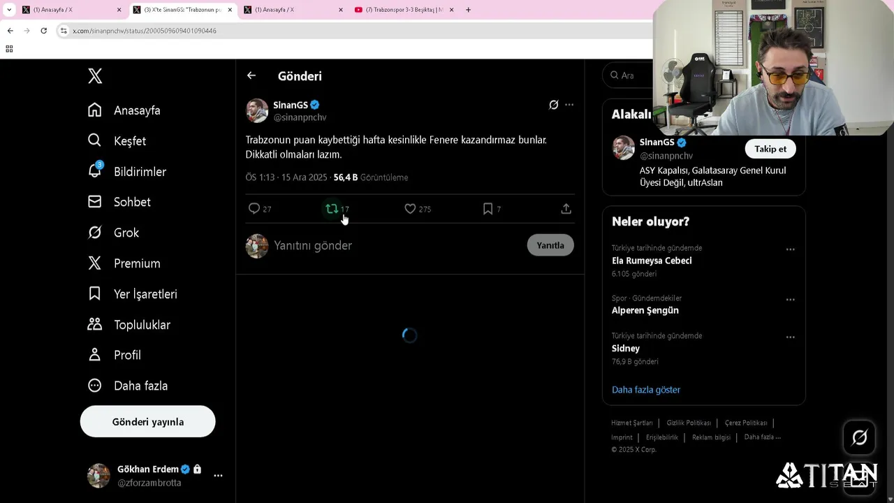Open the floating Grok button
This screenshot has height=503, width=894.
(860, 437)
